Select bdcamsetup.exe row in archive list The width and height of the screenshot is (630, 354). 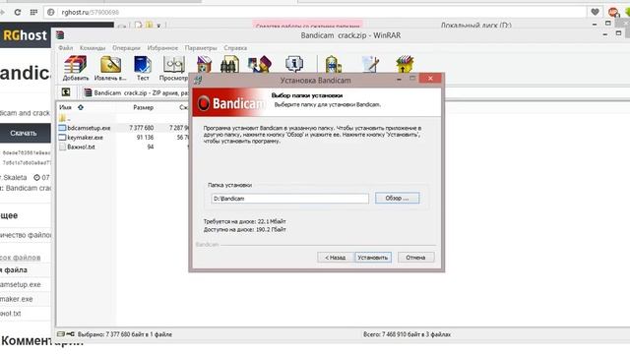[x=123, y=128]
